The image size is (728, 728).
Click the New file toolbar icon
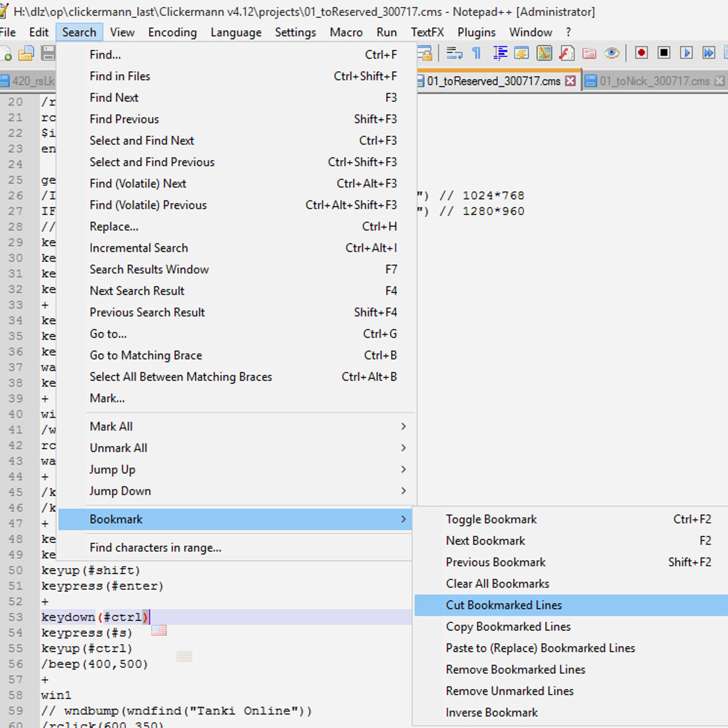coord(5,54)
